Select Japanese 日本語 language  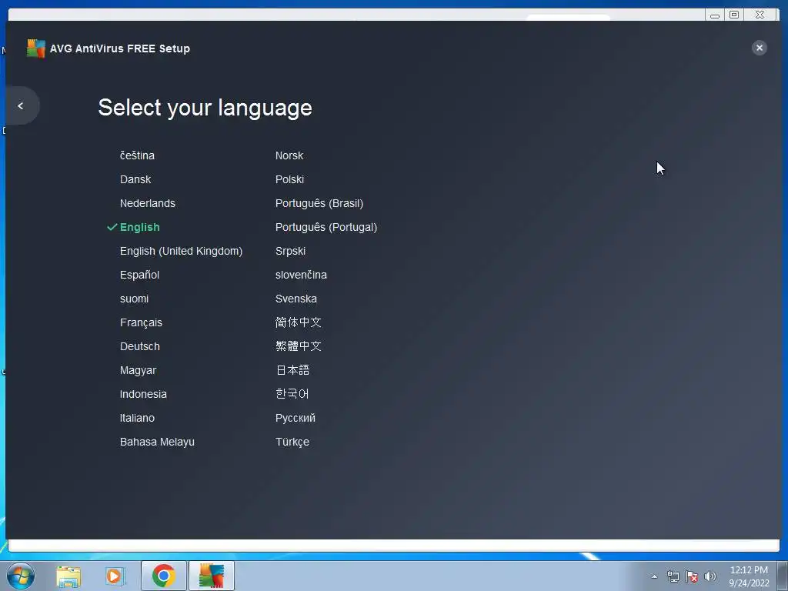pos(292,370)
